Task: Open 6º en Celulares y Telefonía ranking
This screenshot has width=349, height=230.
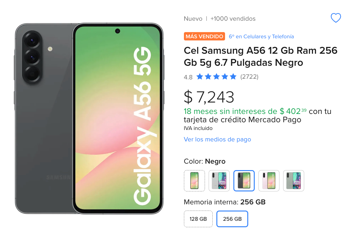Action: 261,36
